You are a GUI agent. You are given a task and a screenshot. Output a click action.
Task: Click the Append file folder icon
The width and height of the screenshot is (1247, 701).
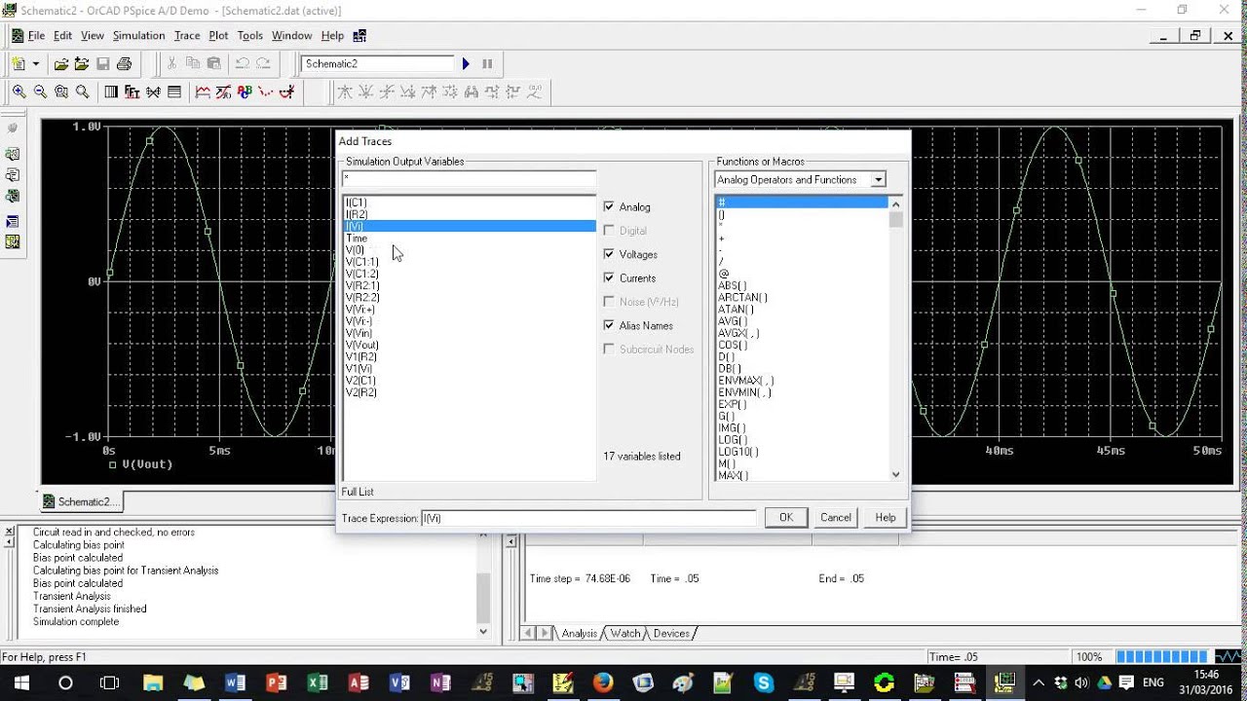click(x=82, y=64)
